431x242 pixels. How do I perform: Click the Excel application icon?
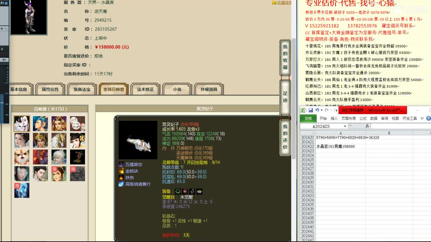[x=303, y=110]
